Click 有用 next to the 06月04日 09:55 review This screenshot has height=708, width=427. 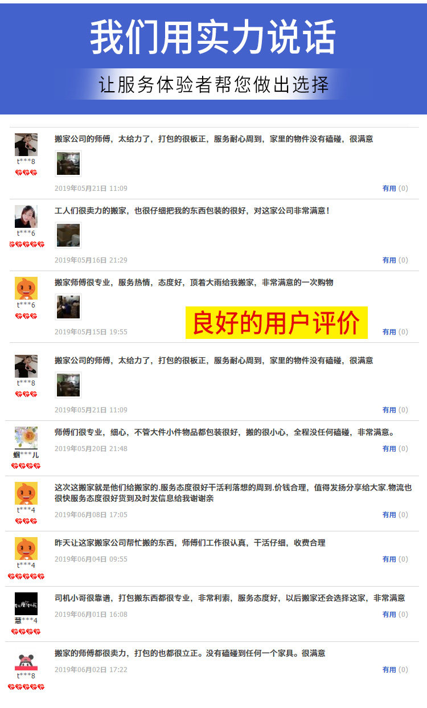pos(389,559)
